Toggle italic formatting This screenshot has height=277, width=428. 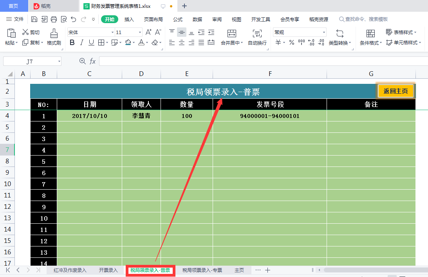[x=81, y=42]
